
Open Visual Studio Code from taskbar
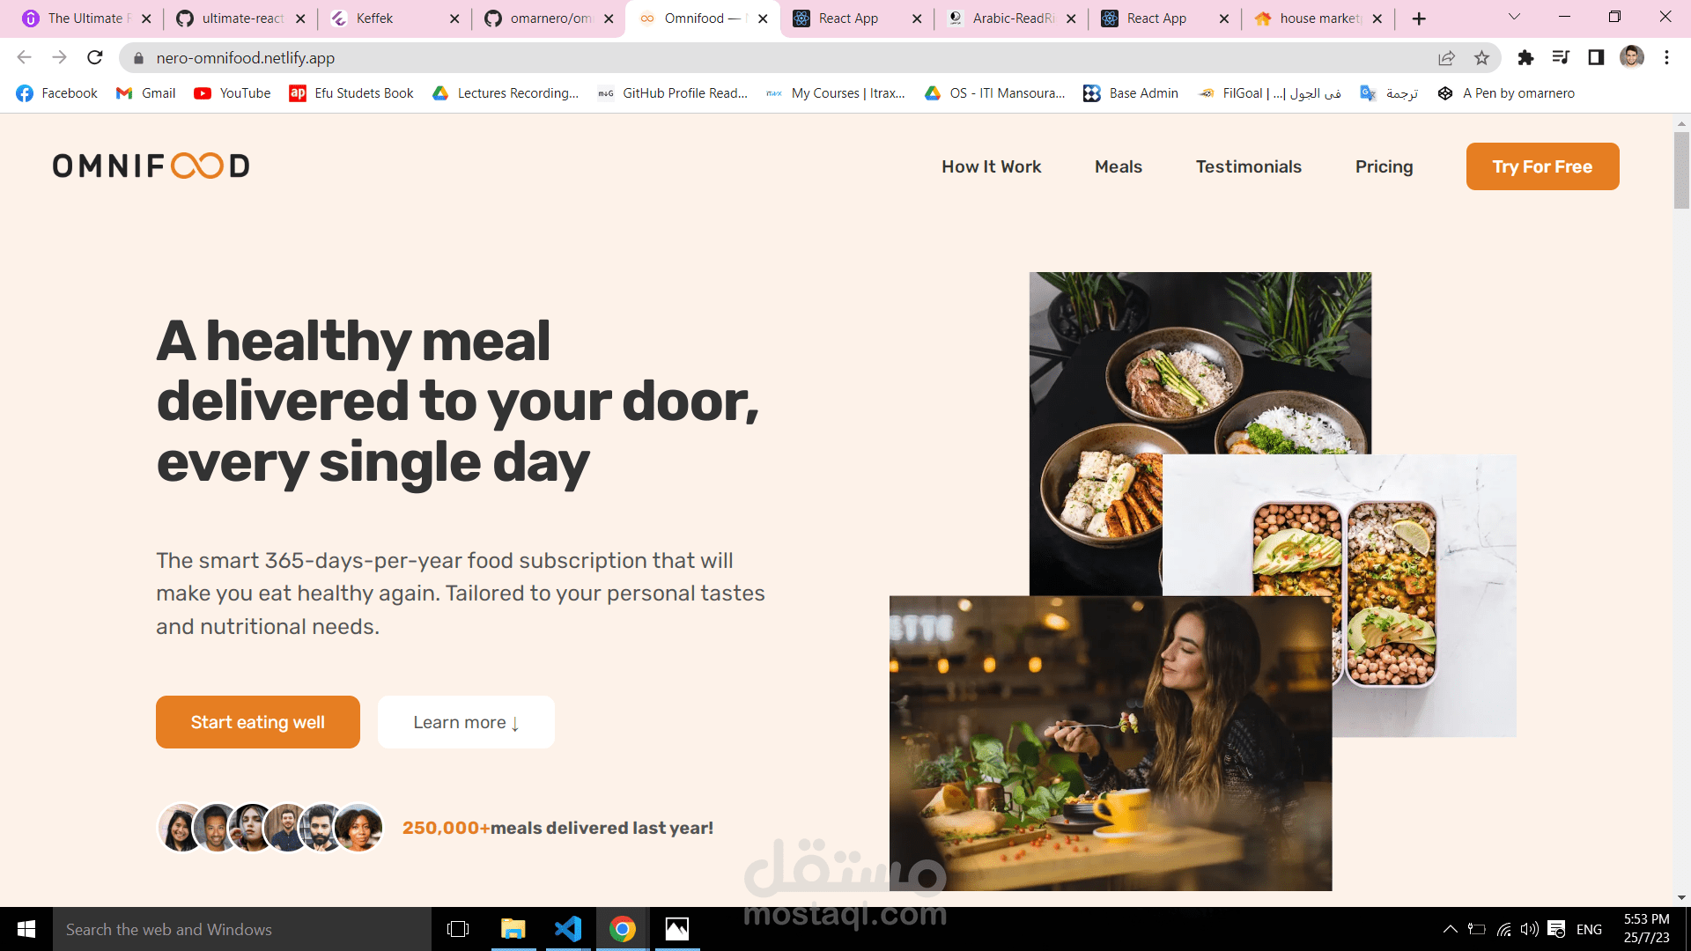(568, 929)
